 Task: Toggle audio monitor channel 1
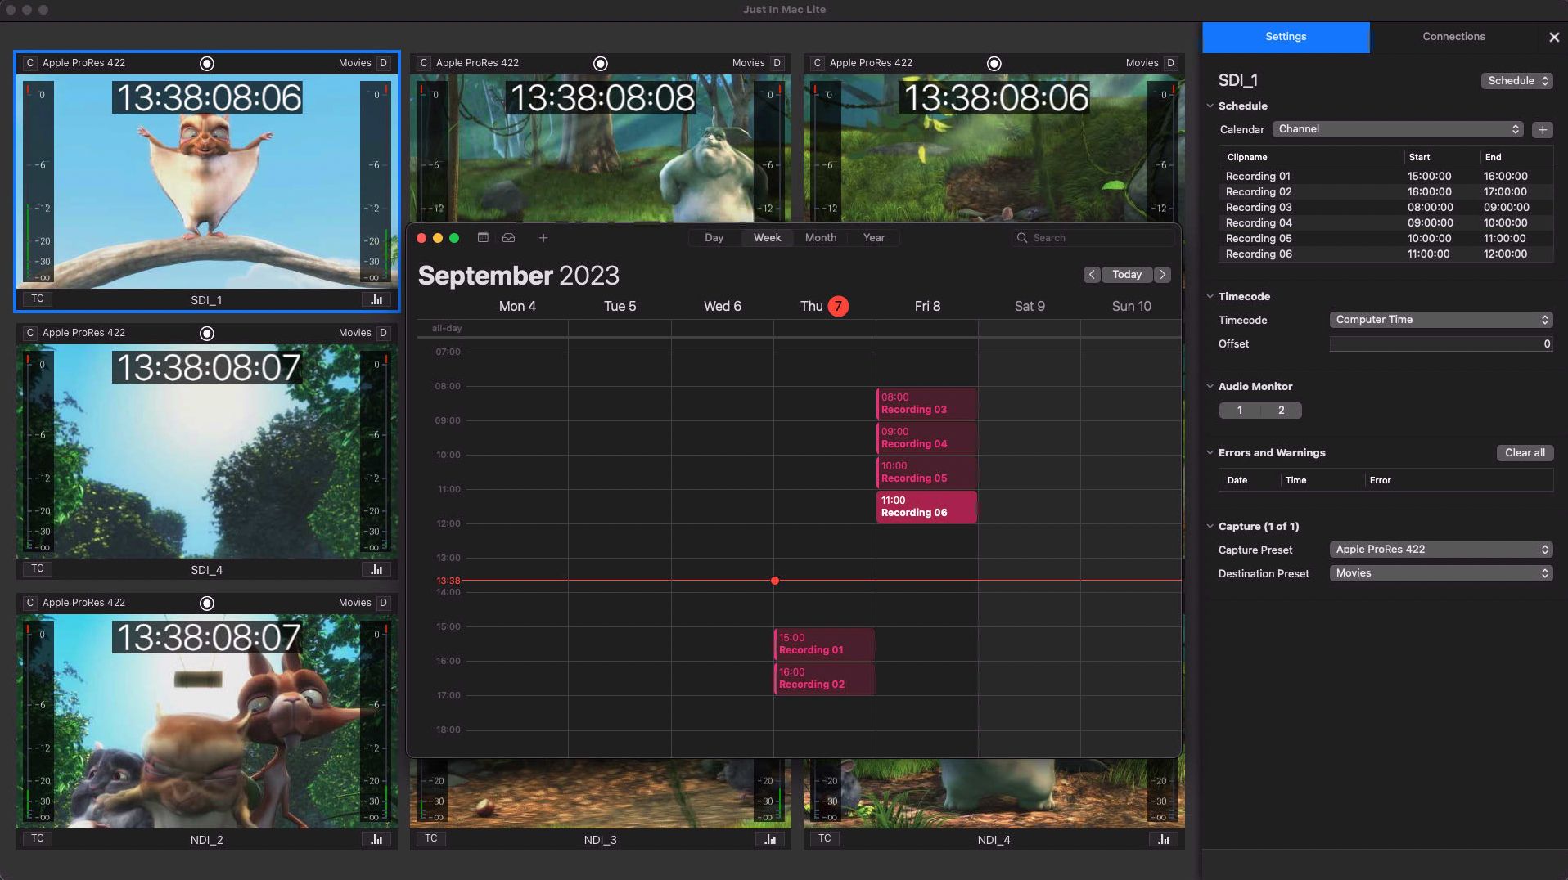1239,411
